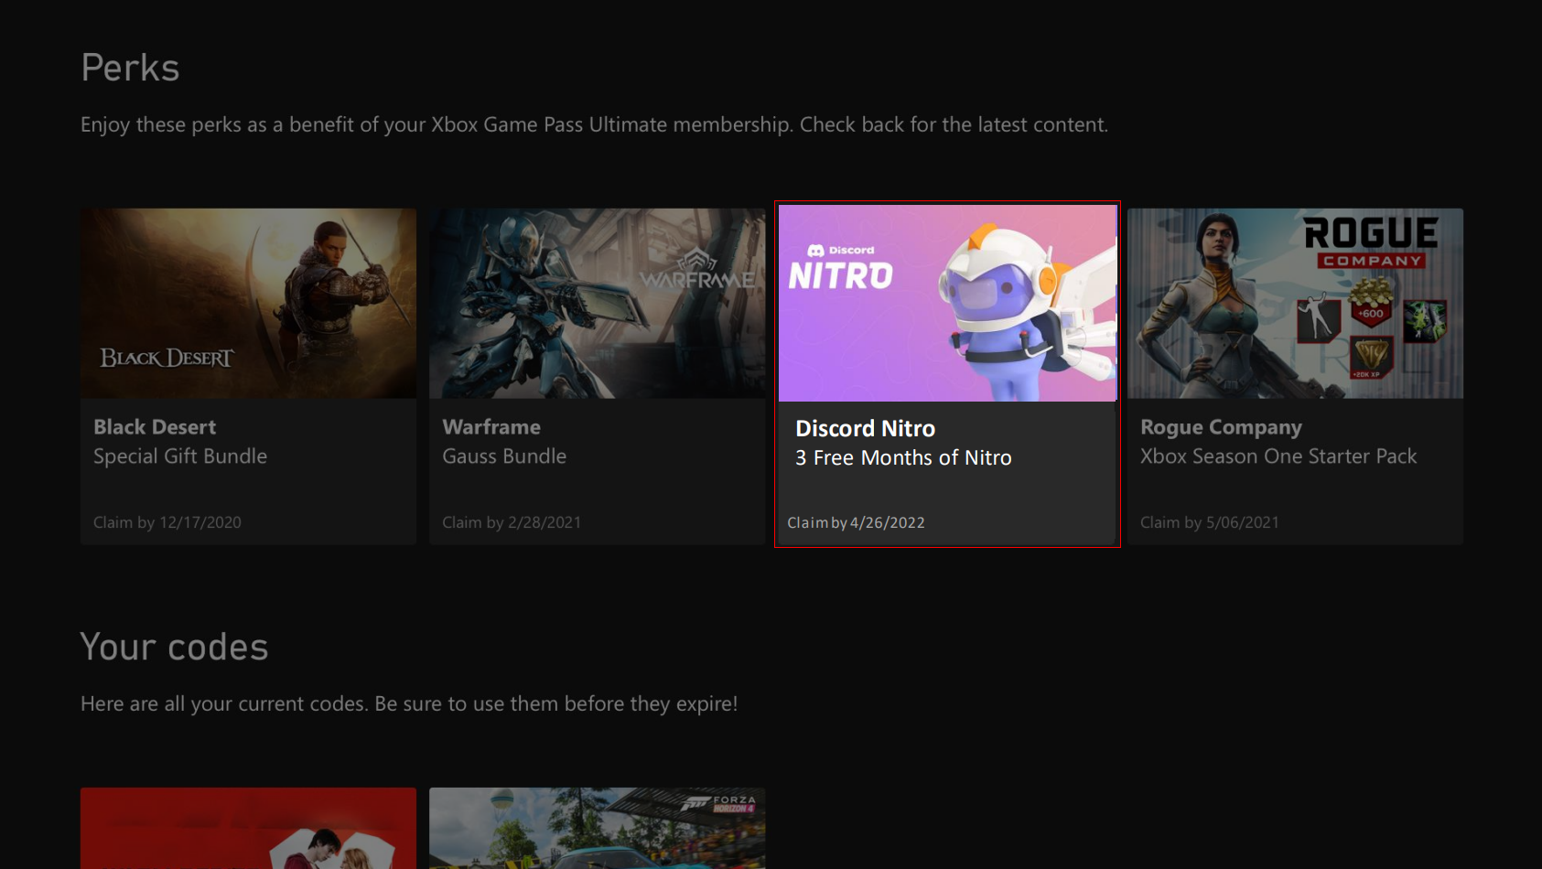Click the Your codes section heading

pos(174,648)
